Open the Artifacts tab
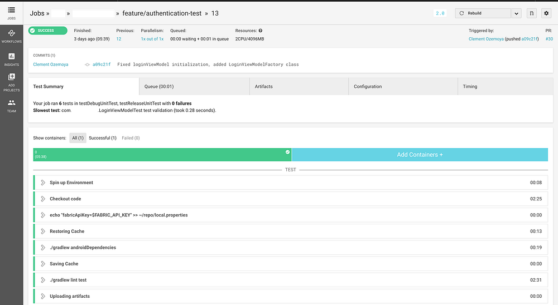 pos(299,86)
